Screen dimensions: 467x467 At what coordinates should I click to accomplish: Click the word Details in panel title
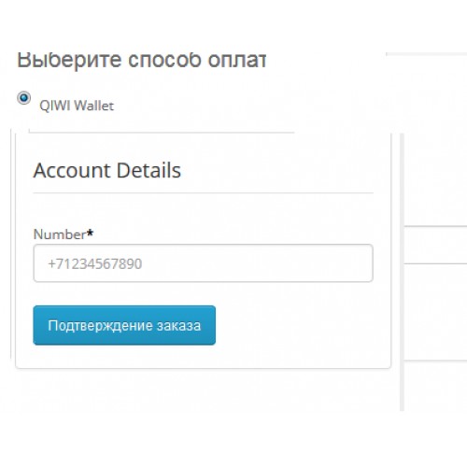(149, 171)
